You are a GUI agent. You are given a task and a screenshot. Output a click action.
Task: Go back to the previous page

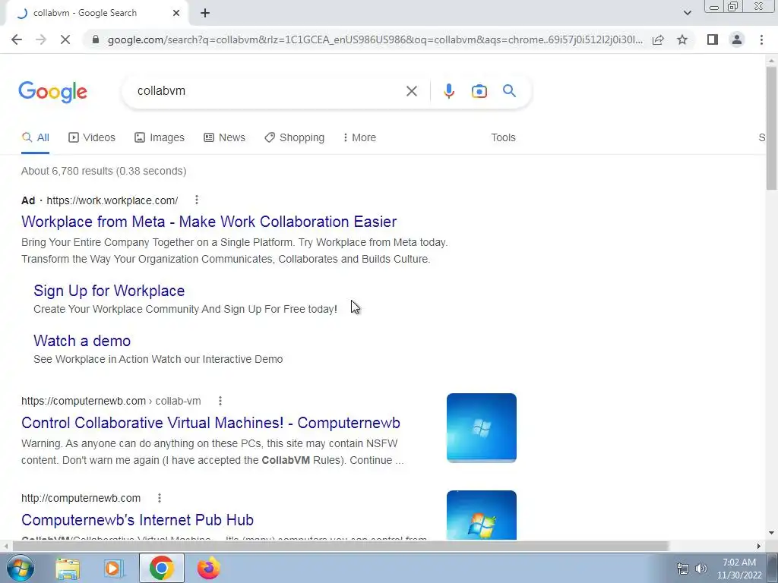coord(17,39)
